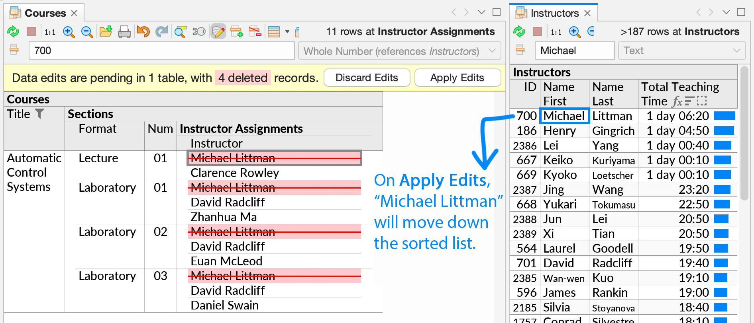Open the Instructors pane tab list chevron

(x=726, y=12)
